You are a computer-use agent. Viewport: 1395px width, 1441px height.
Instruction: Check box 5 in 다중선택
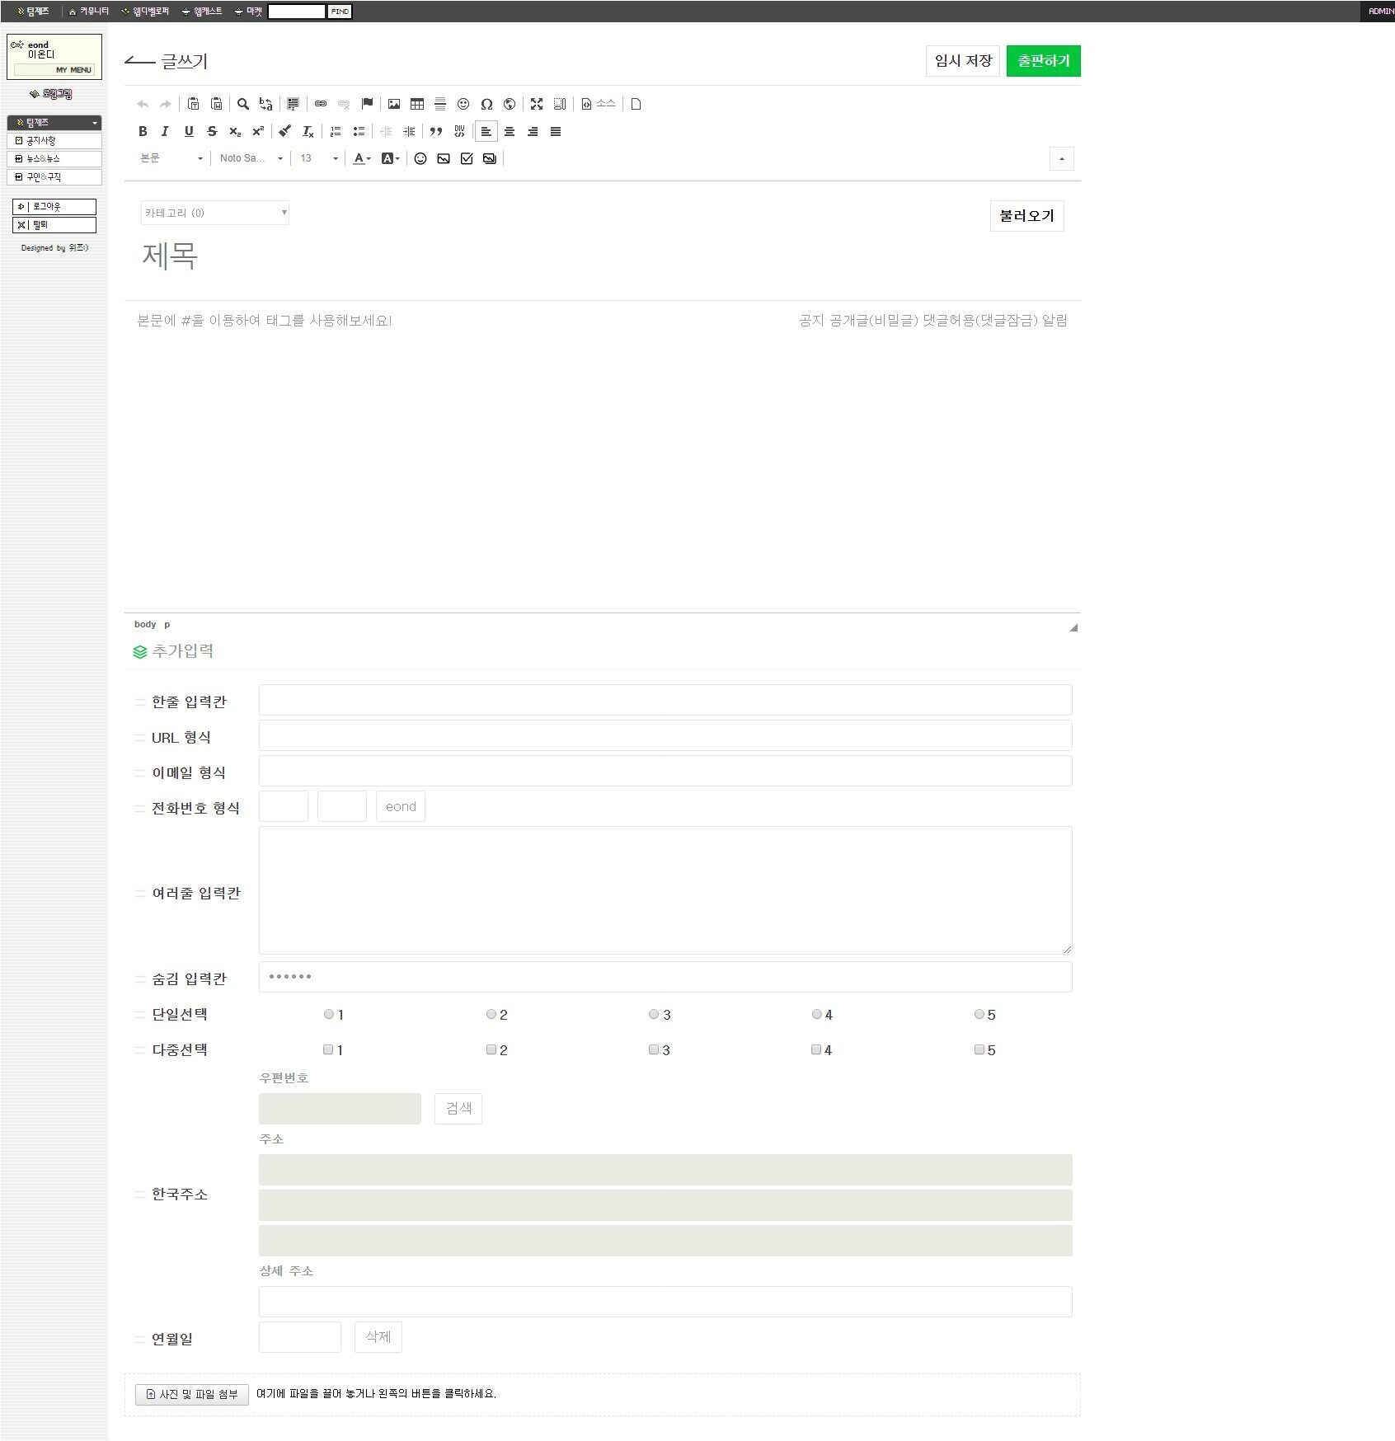click(979, 1049)
